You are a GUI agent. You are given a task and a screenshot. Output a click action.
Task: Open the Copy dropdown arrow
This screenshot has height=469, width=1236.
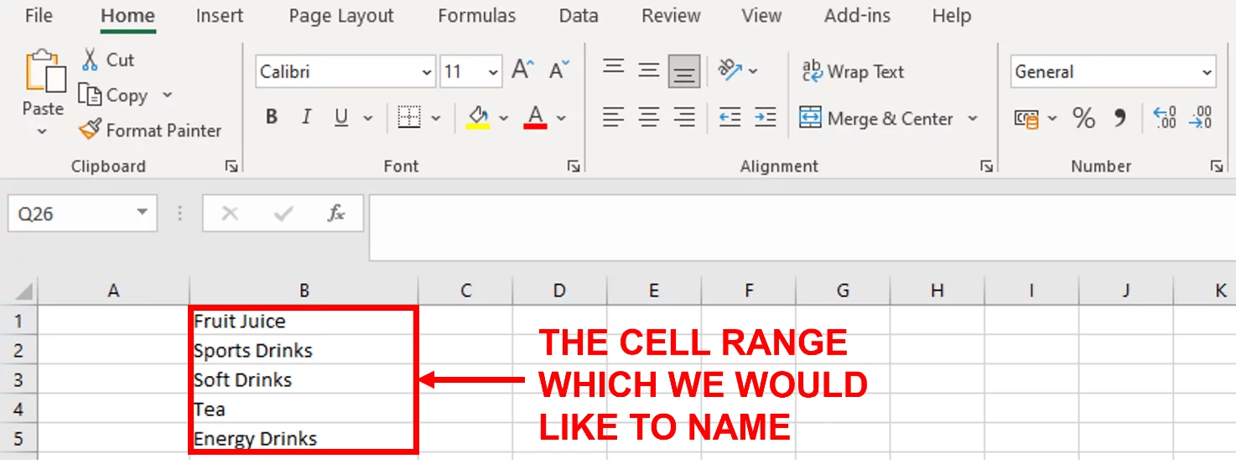pyautogui.click(x=167, y=95)
